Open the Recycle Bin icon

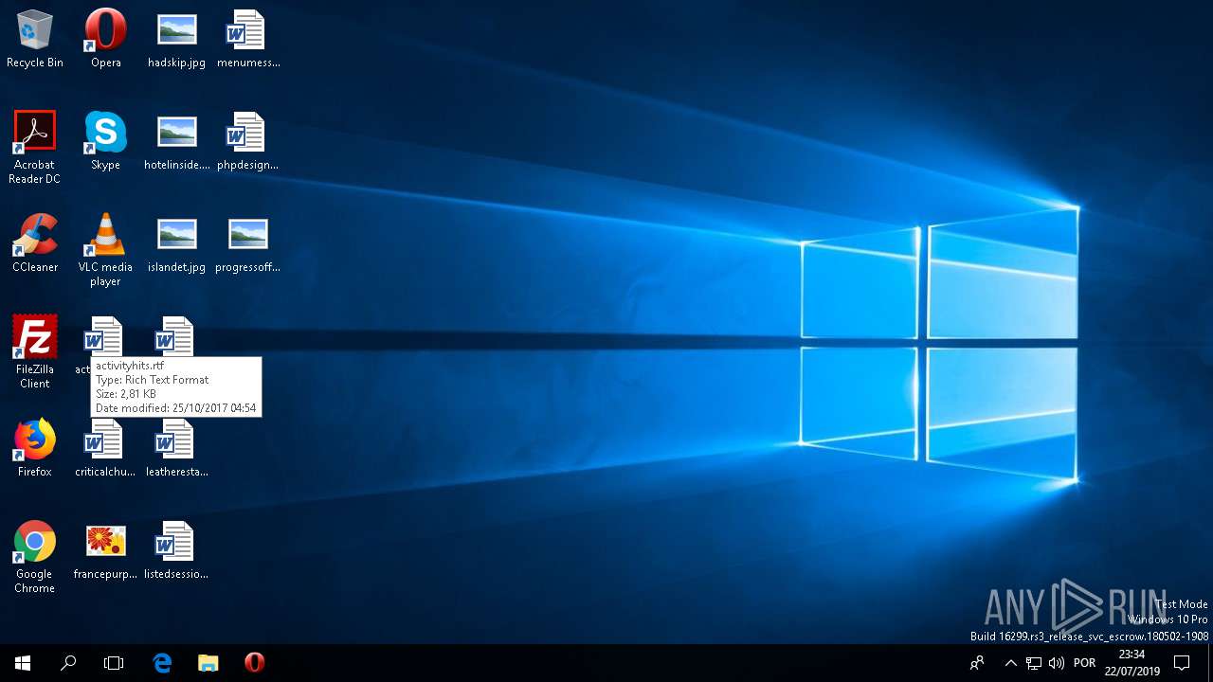click(35, 39)
